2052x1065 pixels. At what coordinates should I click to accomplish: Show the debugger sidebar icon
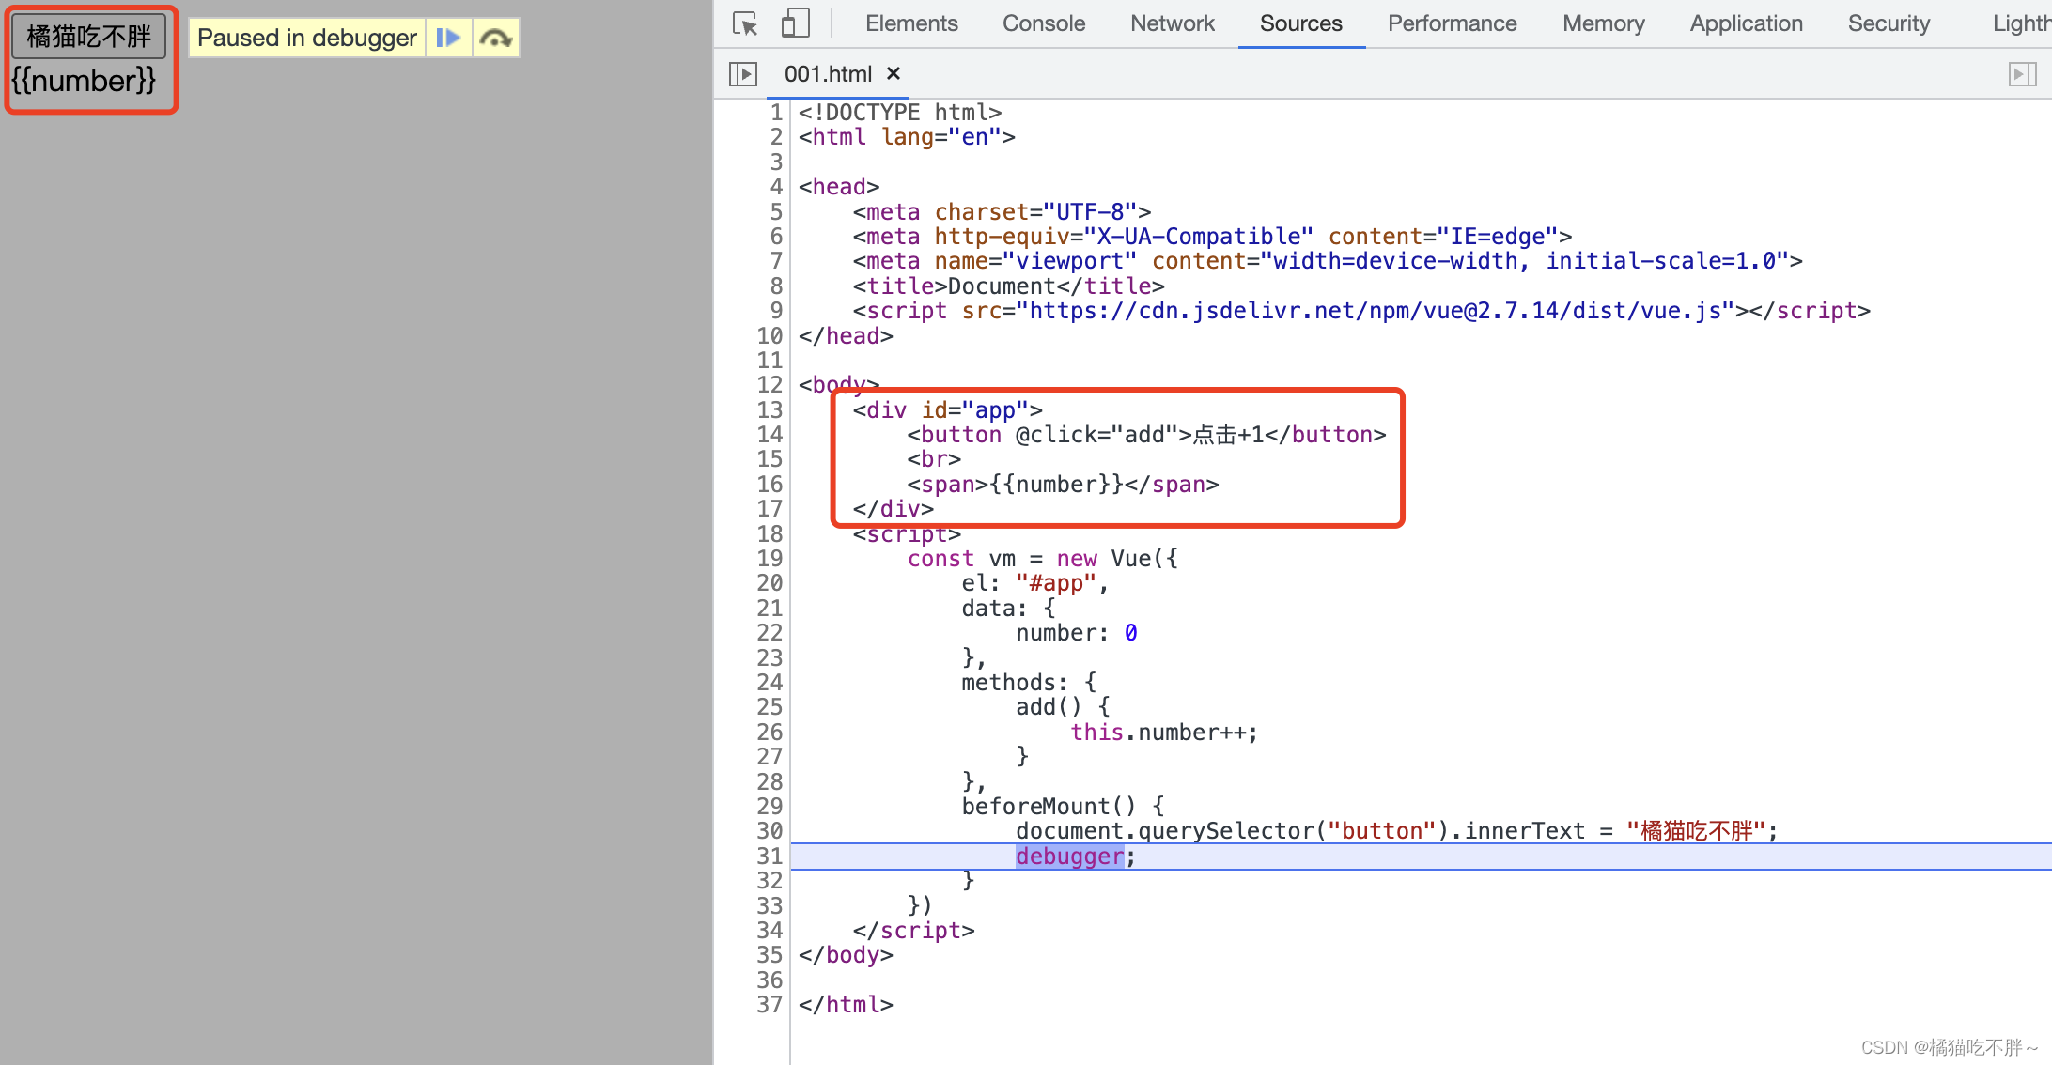coord(2022,74)
